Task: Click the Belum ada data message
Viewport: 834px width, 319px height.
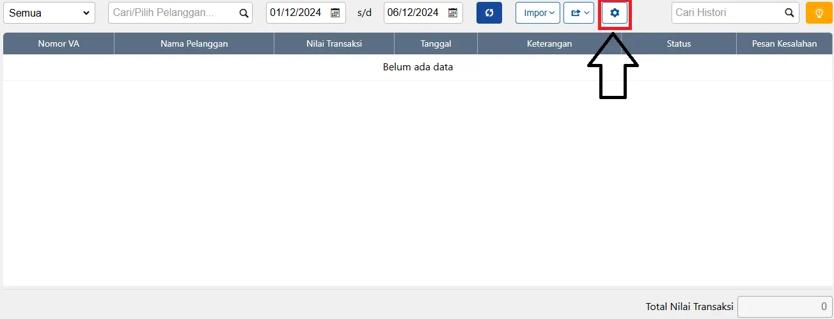Action: click(418, 66)
